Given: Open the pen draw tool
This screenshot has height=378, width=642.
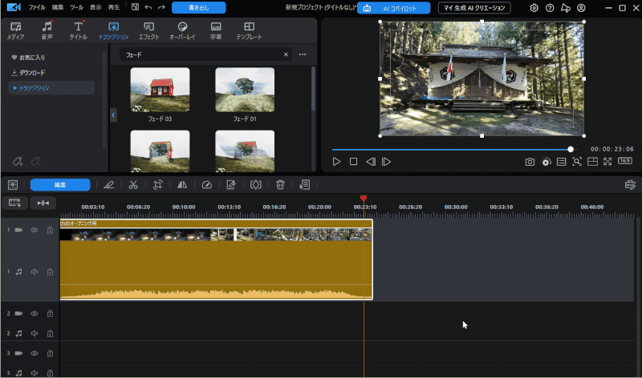Looking at the screenshot, I should [x=108, y=185].
